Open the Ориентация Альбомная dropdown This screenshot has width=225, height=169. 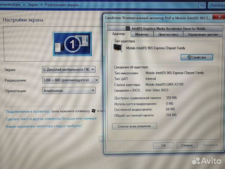(69, 90)
